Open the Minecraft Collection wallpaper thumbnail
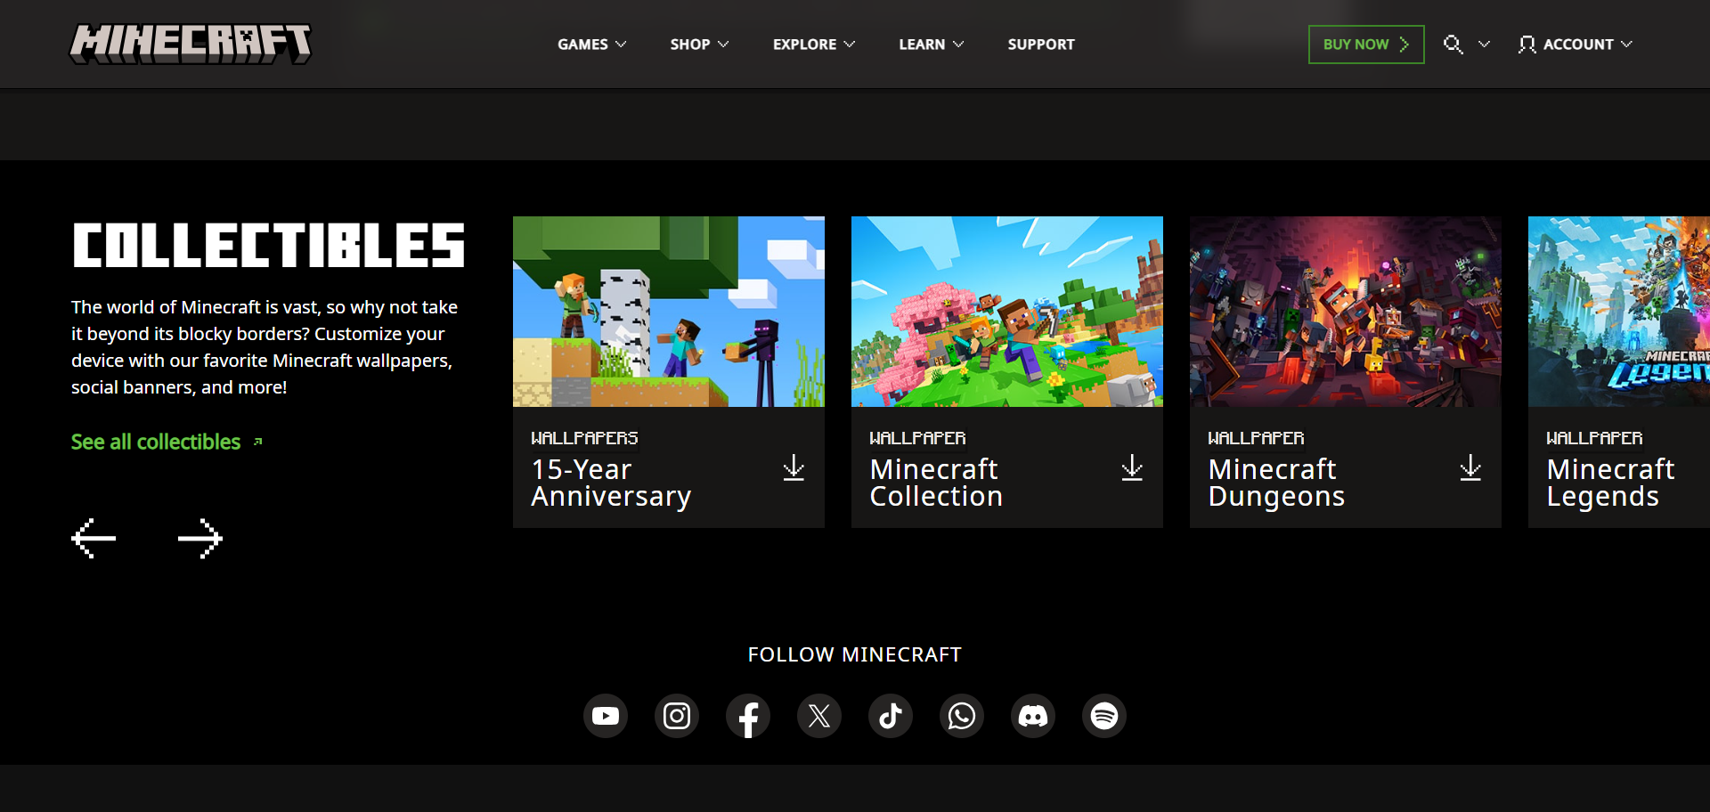 click(x=1006, y=312)
